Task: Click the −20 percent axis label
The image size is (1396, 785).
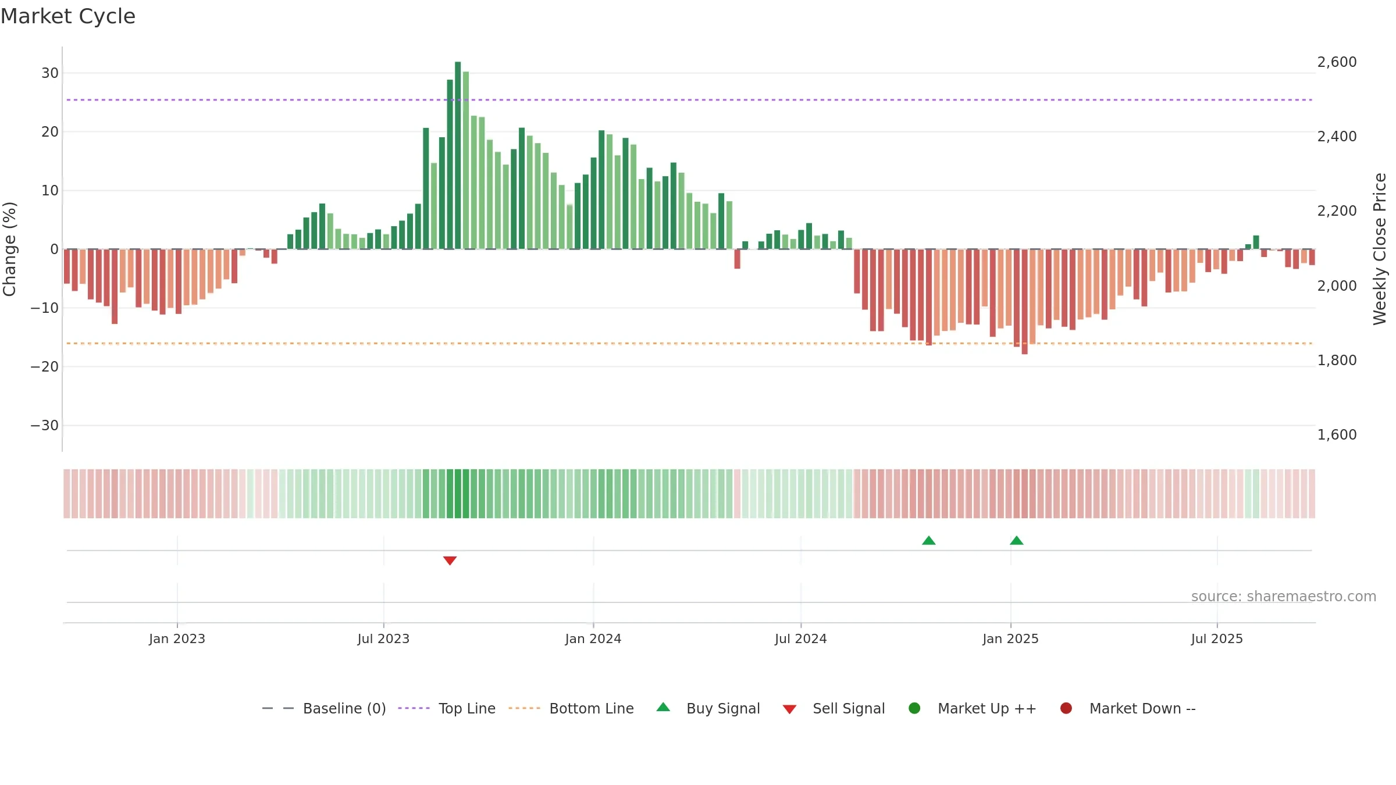Action: coord(45,366)
